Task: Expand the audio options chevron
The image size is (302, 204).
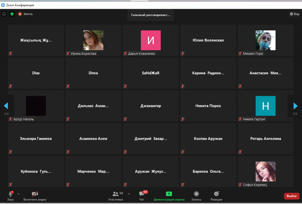Action: point(19,194)
